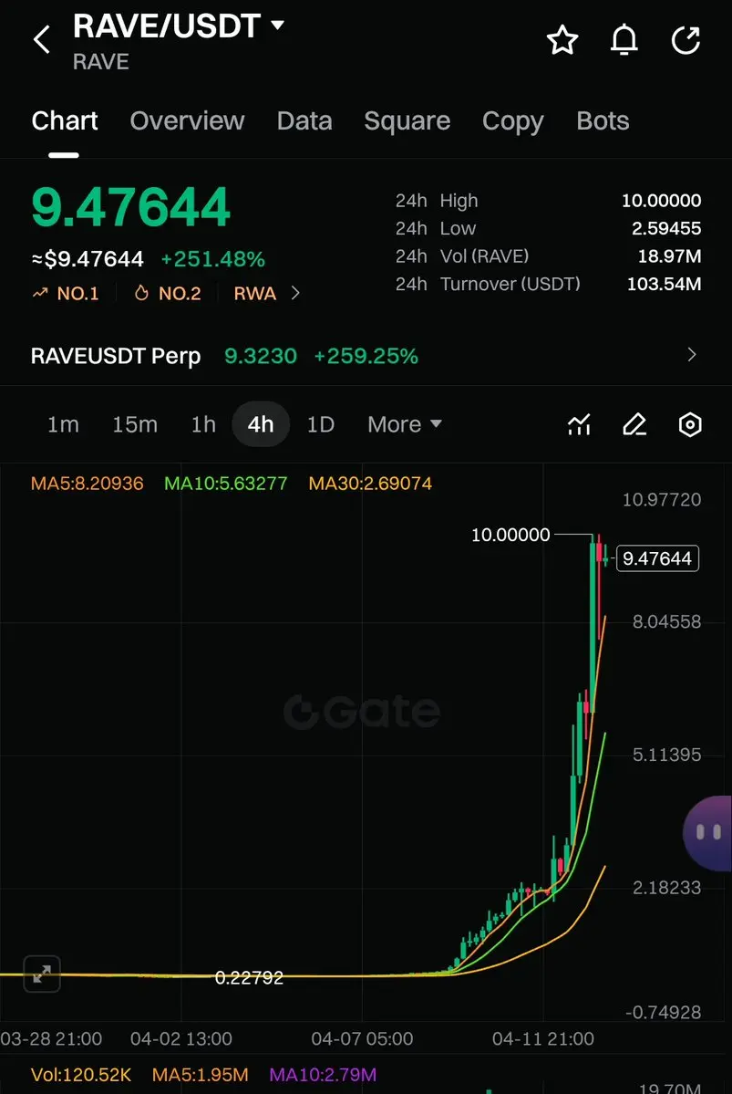
Task: Open RAVEUSDT Perp row chevron
Action: coord(692,355)
